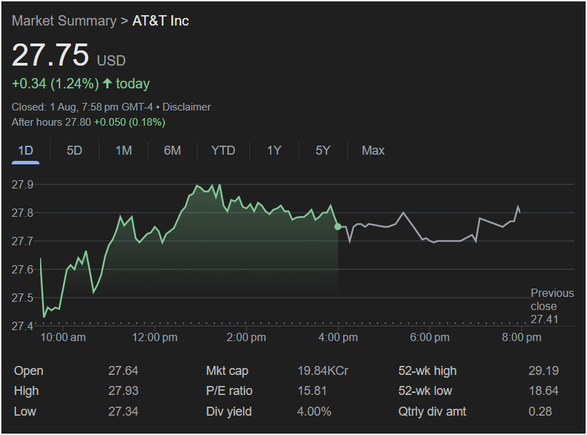Show the Max chart range
This screenshot has height=435, width=587.
(x=373, y=151)
